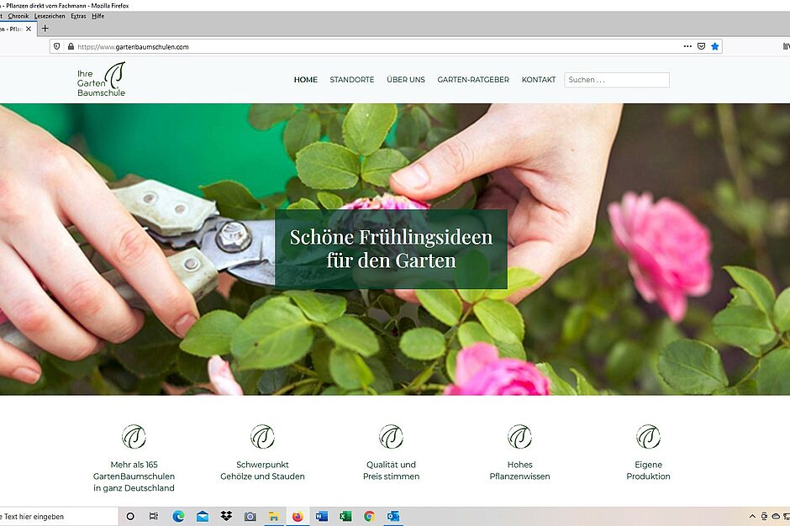Click the Suchen search field on website
The height and width of the screenshot is (526, 790).
[x=617, y=80]
